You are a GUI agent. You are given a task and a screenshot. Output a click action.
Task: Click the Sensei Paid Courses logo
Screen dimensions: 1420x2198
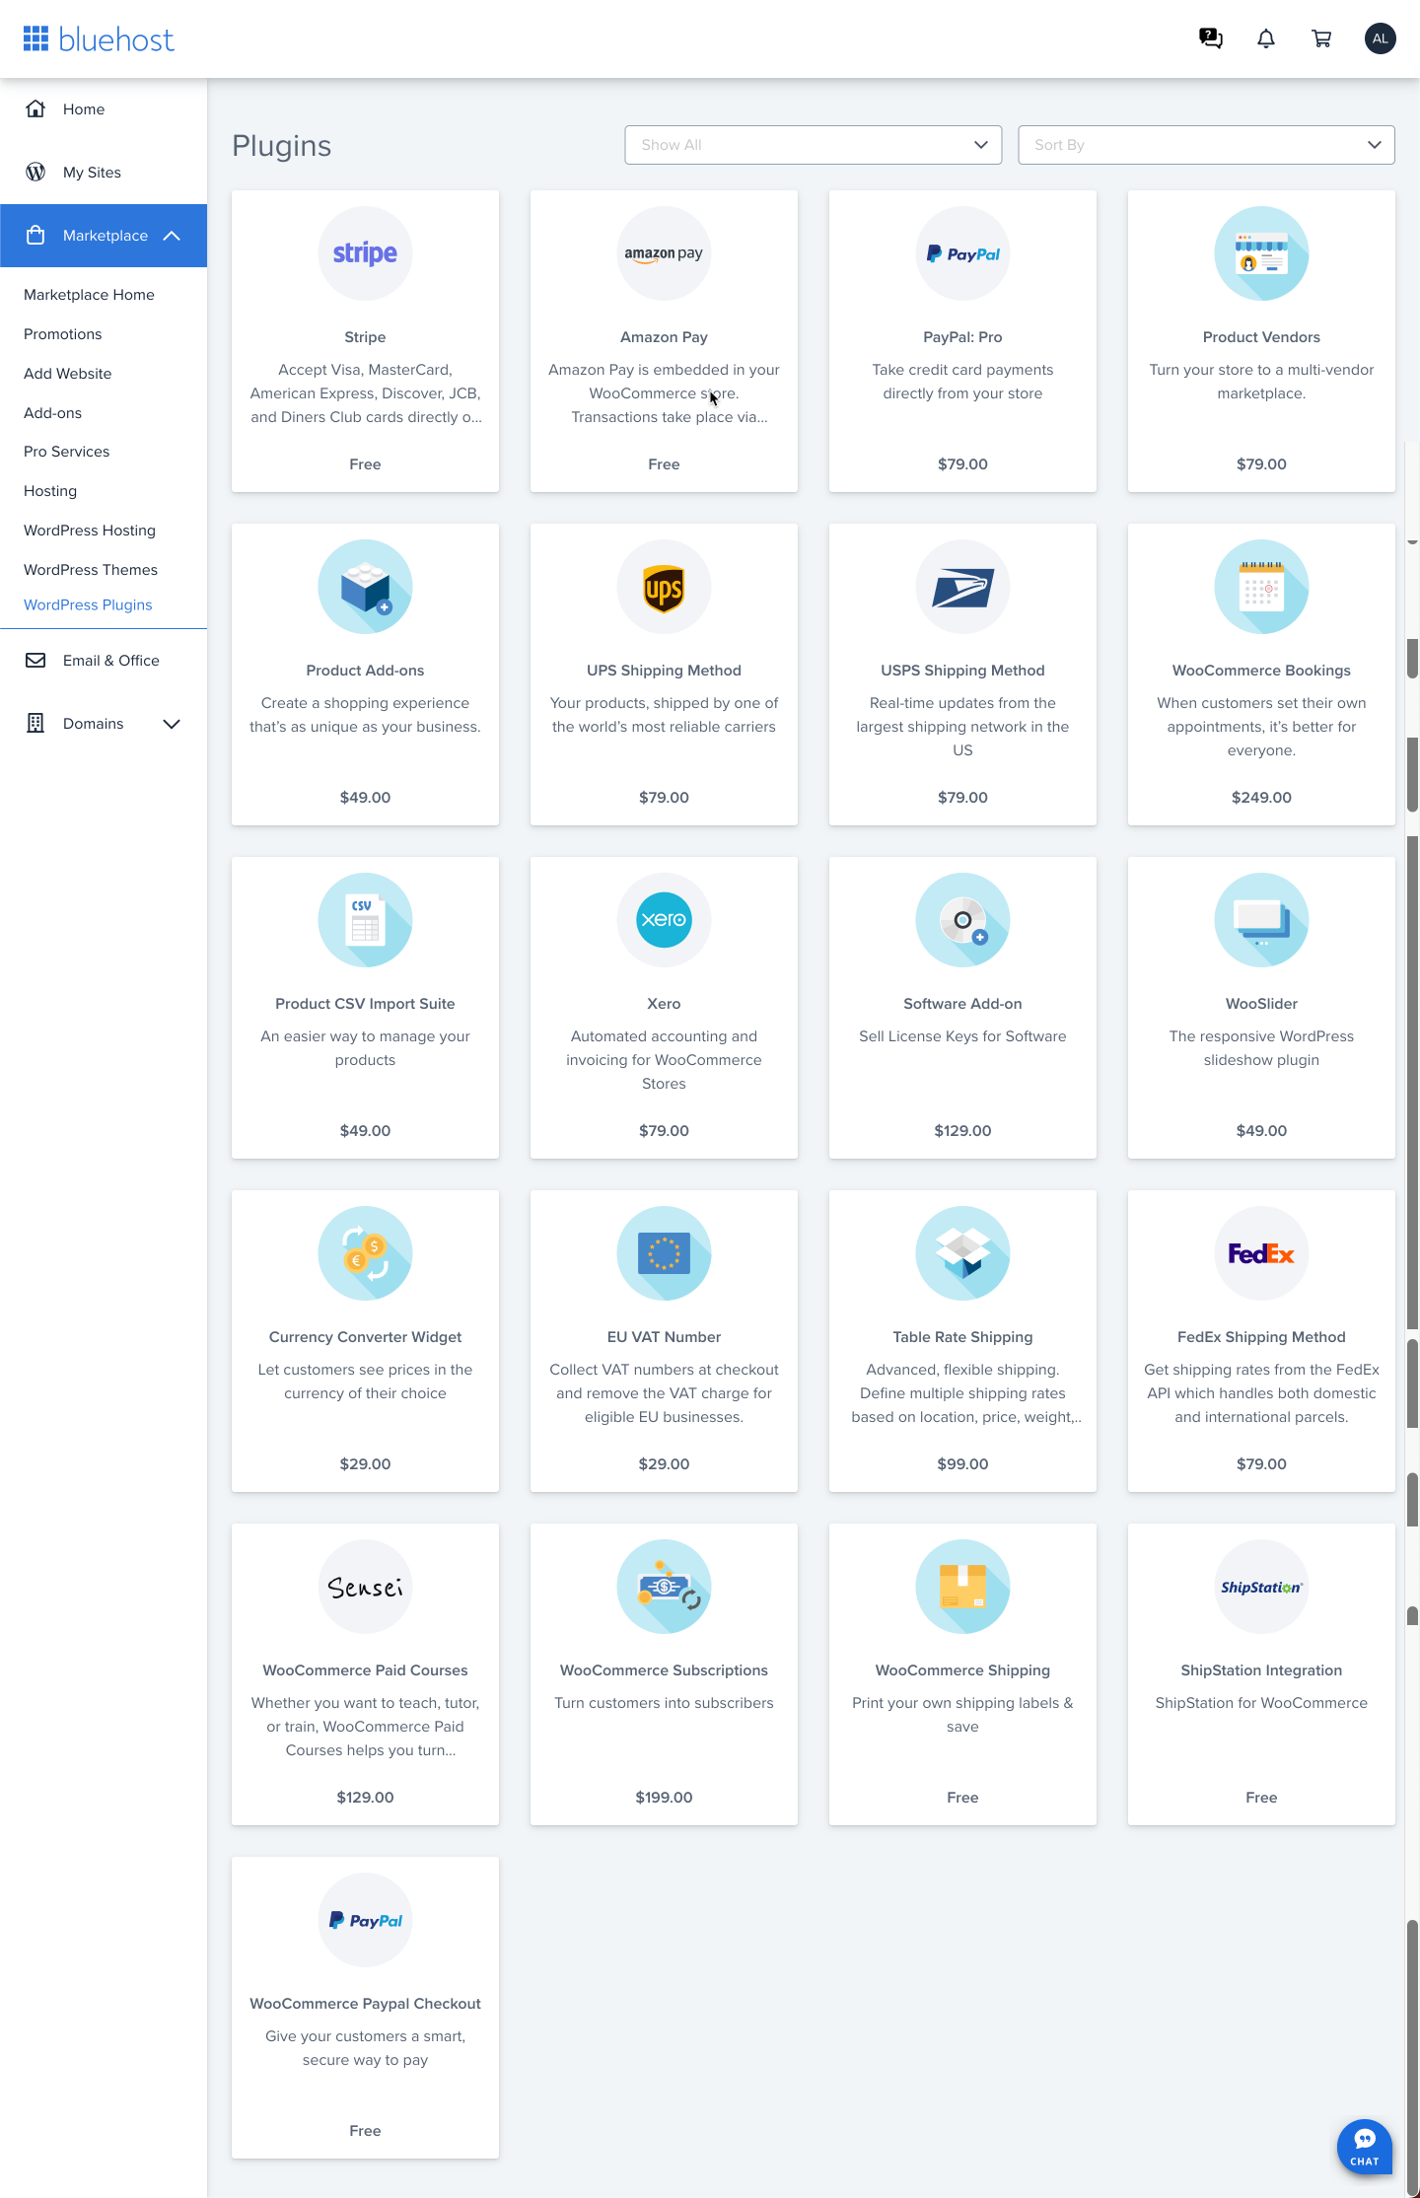point(365,1587)
